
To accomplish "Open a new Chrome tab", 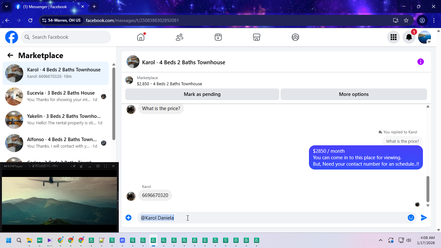I will click(x=94, y=6).
